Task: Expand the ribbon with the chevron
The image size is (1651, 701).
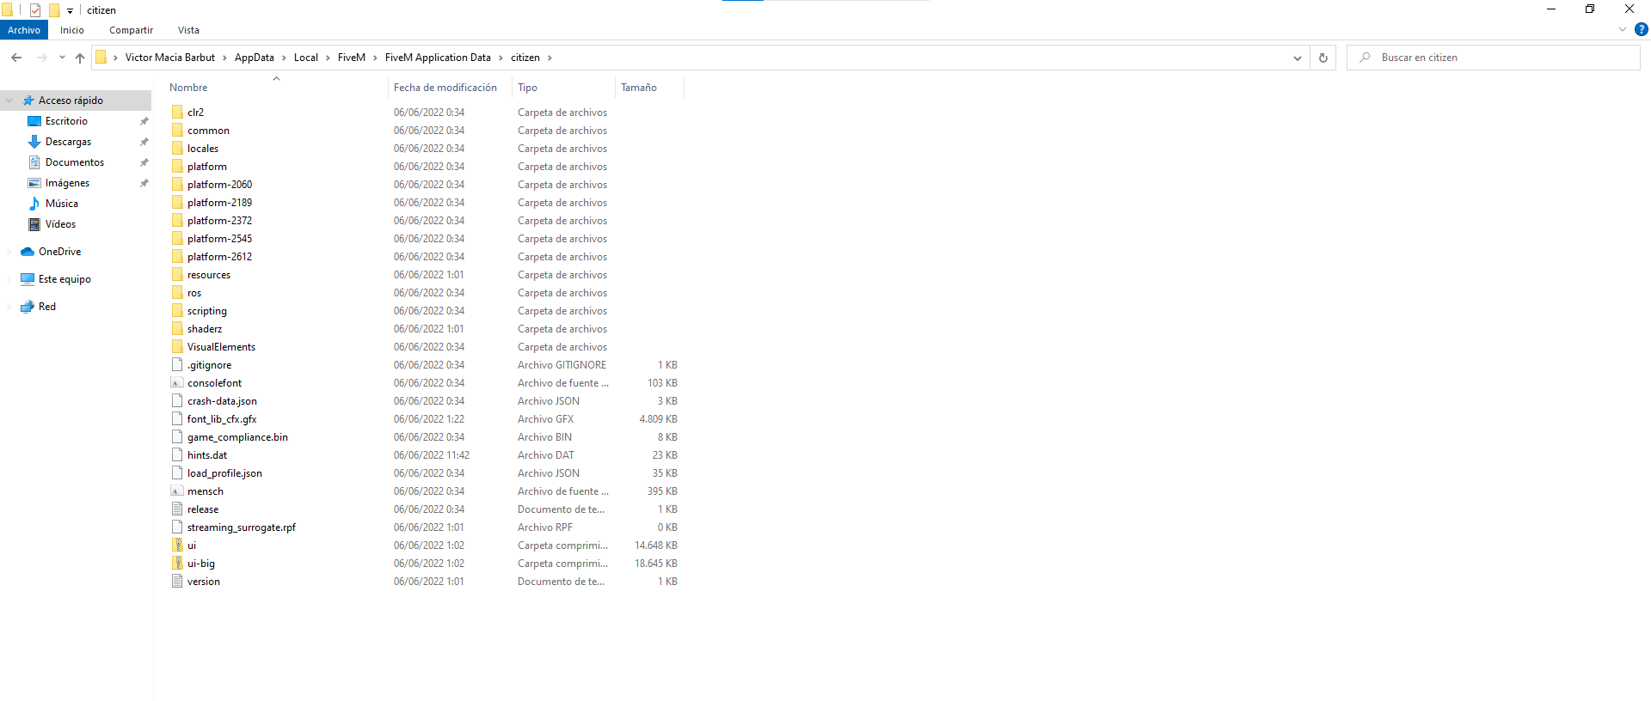Action: (1623, 29)
